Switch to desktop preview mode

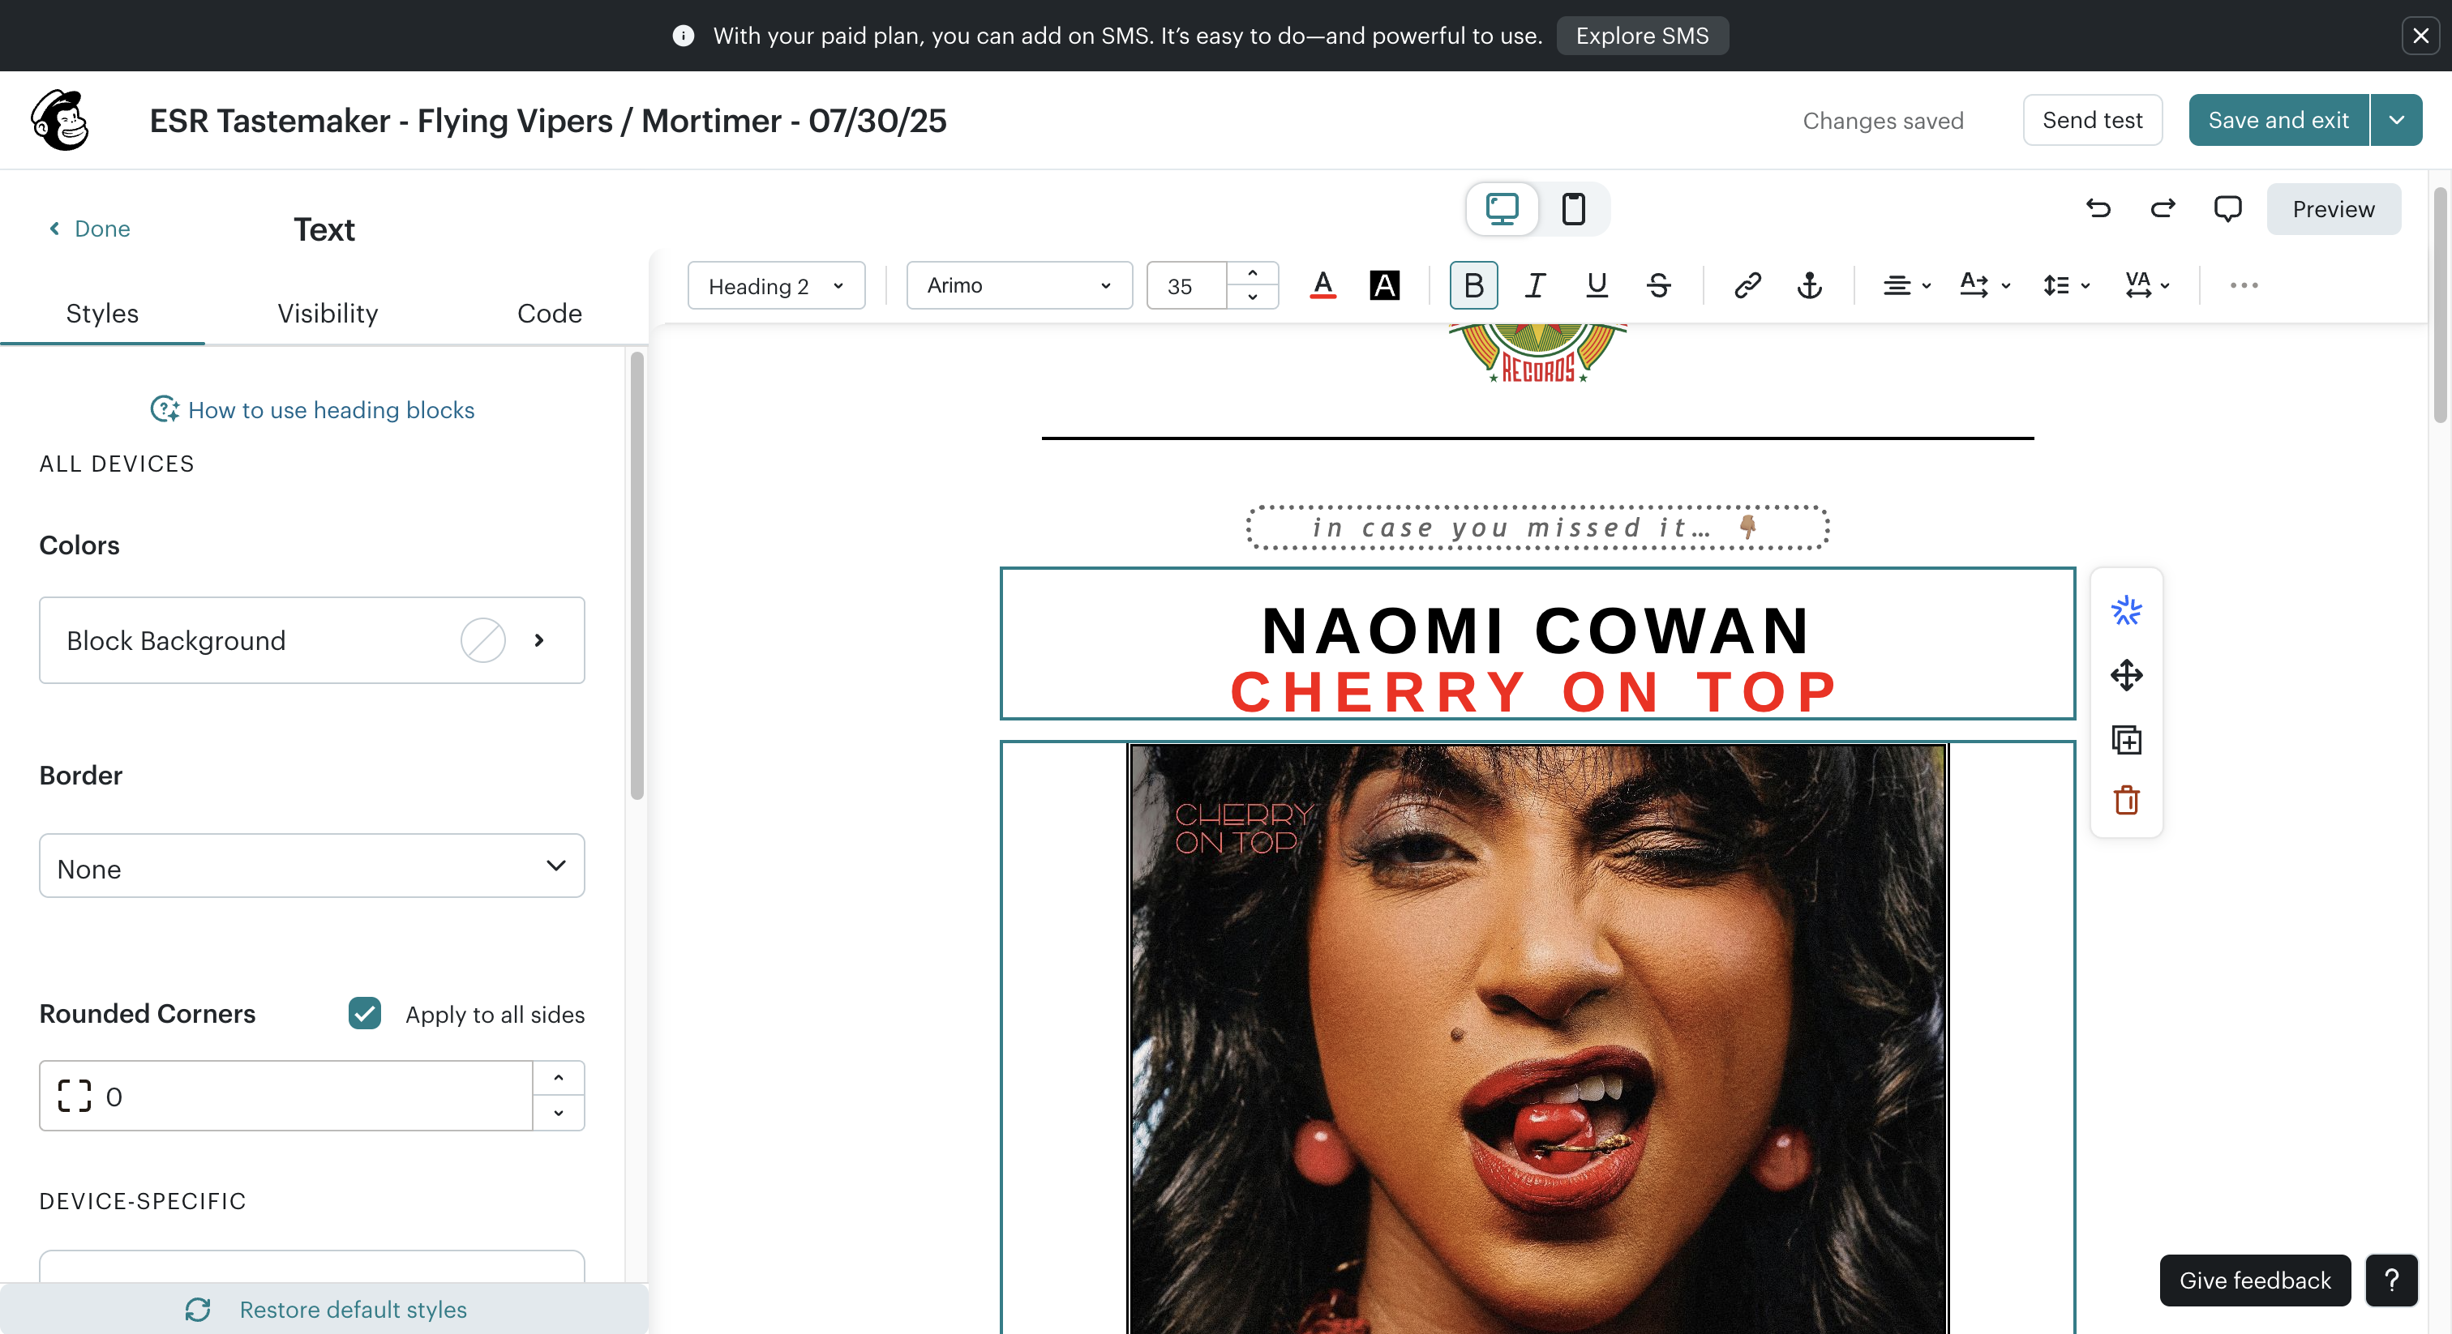click(1502, 208)
